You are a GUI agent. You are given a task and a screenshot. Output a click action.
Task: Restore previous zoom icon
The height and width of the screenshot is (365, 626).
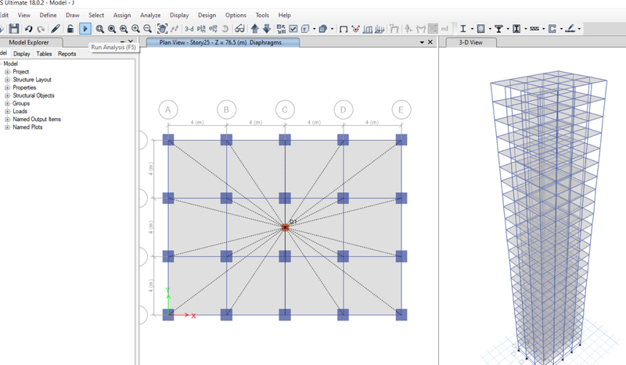(124, 29)
